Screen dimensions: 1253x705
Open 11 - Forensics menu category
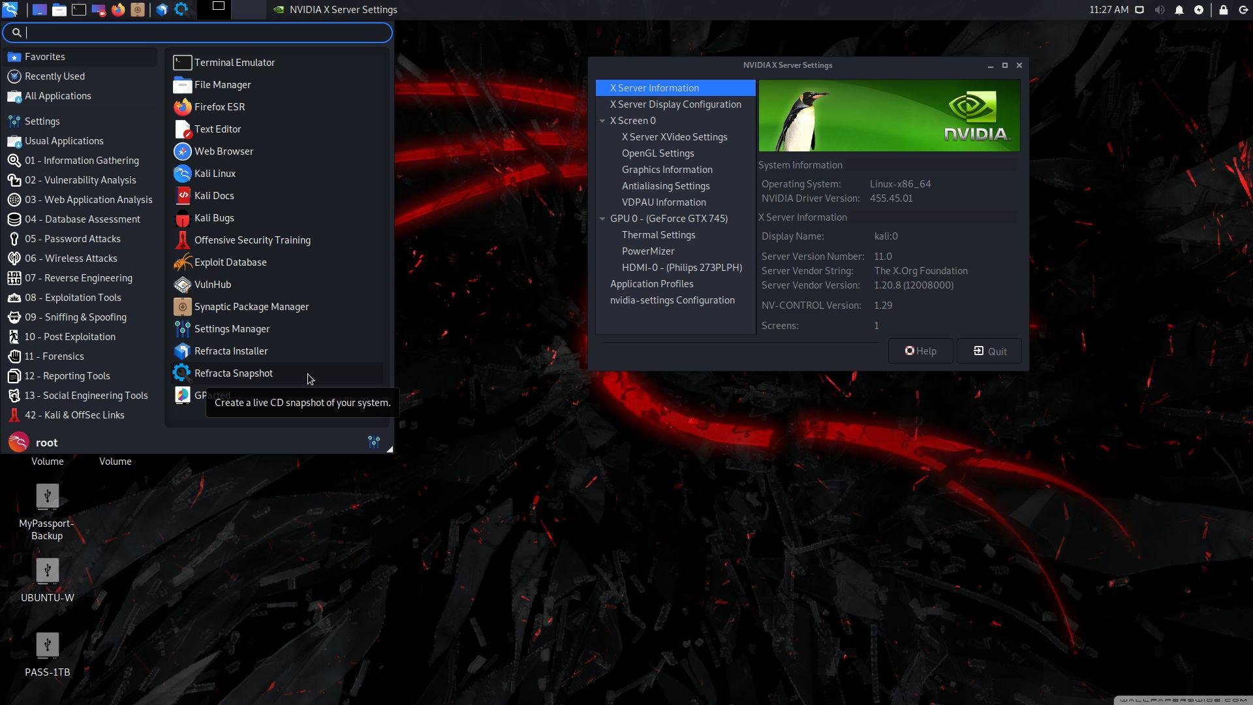tap(54, 356)
